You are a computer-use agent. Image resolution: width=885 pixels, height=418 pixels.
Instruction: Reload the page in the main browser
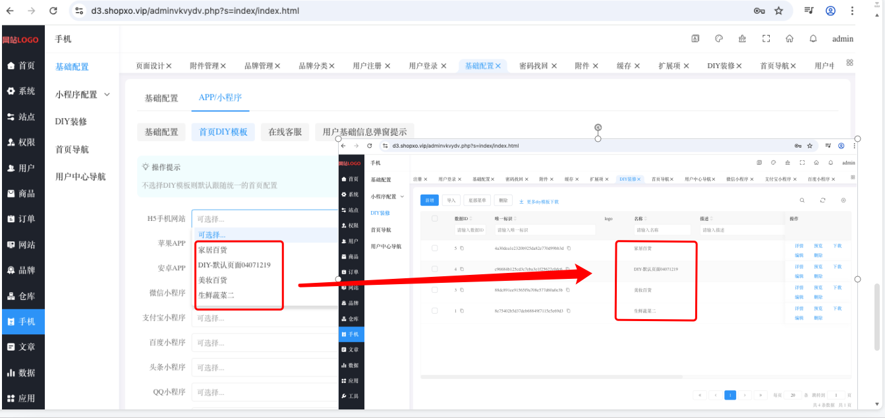pos(53,11)
